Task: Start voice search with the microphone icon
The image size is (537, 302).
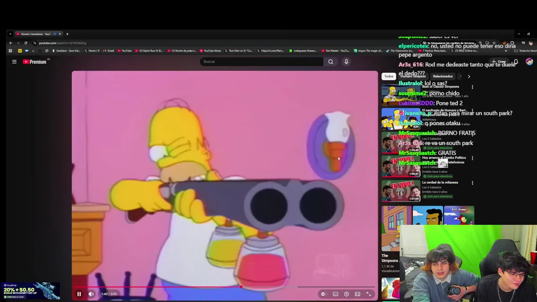Action: (346, 62)
